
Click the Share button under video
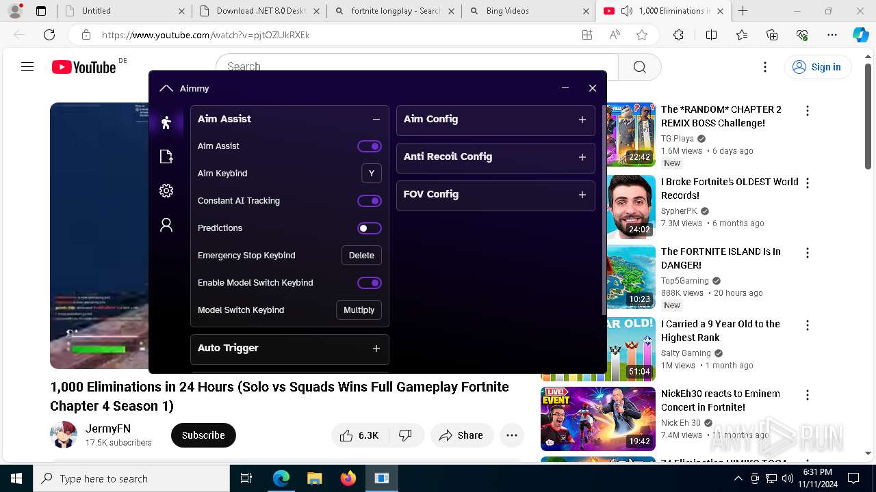pos(462,435)
